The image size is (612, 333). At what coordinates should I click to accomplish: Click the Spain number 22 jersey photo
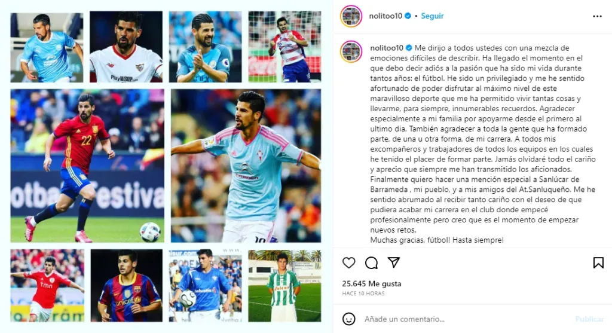[87, 166]
